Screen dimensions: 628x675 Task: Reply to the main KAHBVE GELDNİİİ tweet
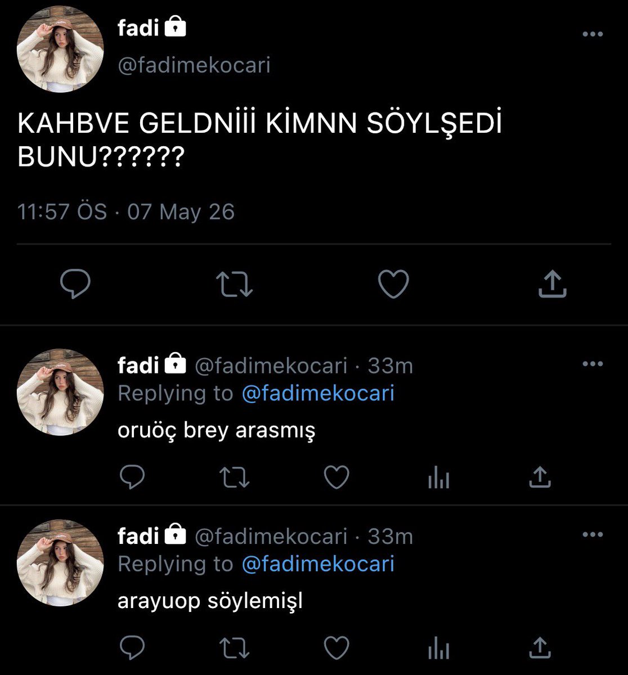click(x=75, y=284)
